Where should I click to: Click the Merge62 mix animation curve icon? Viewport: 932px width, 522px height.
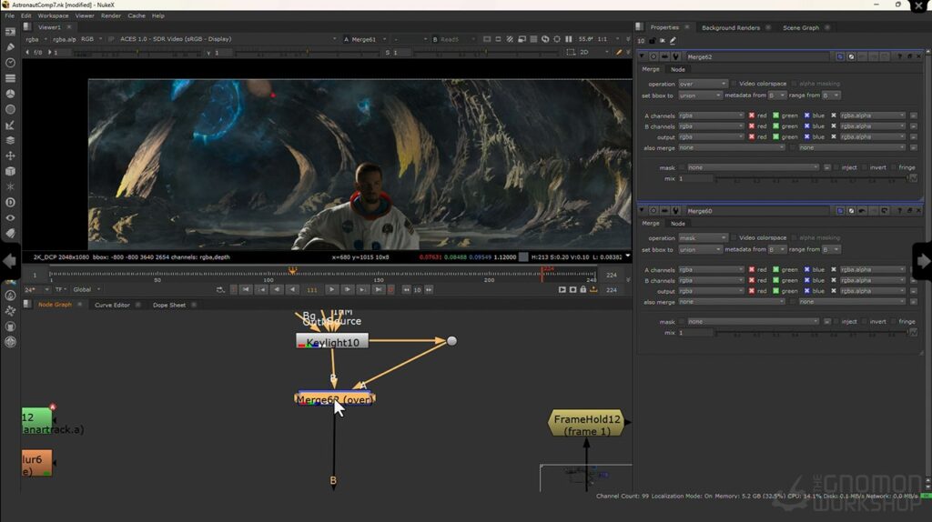(x=914, y=178)
